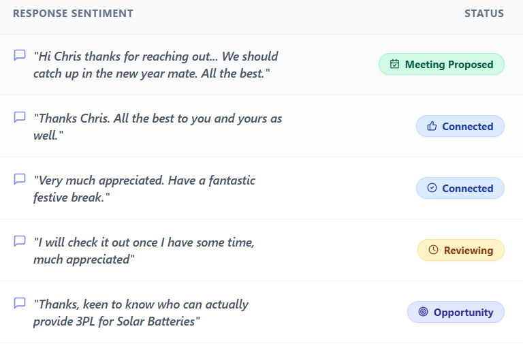Click chat icon beside "Very much appreciated" response

tap(20, 179)
